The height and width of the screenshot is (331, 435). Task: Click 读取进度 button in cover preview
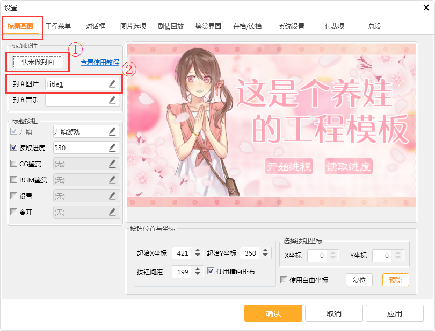(349, 166)
